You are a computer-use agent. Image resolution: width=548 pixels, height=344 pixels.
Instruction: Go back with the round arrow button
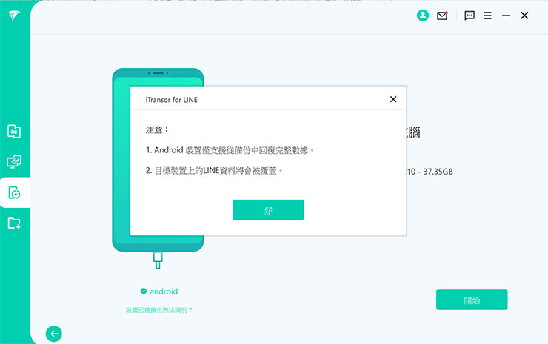(x=54, y=334)
